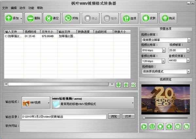Screen dimensions: 196x139
Task: Move selected file down with green down-arrow icon
Action: 118,85
